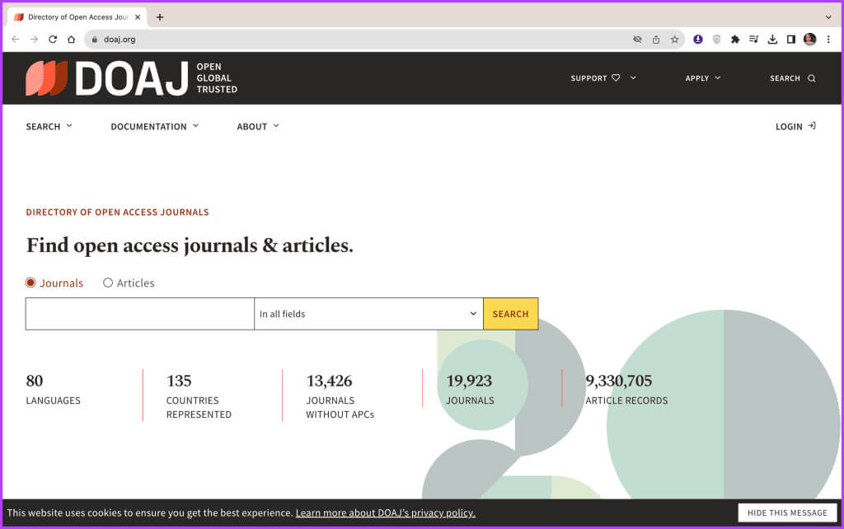Click the padlock site info icon
Image resolution: width=844 pixels, height=529 pixels.
(95, 40)
